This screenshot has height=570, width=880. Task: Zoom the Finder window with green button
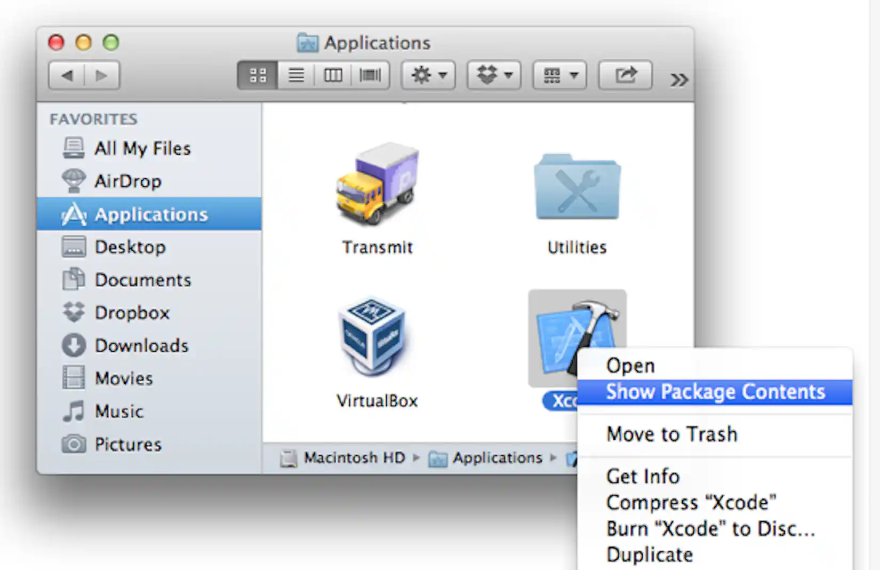coord(111,42)
